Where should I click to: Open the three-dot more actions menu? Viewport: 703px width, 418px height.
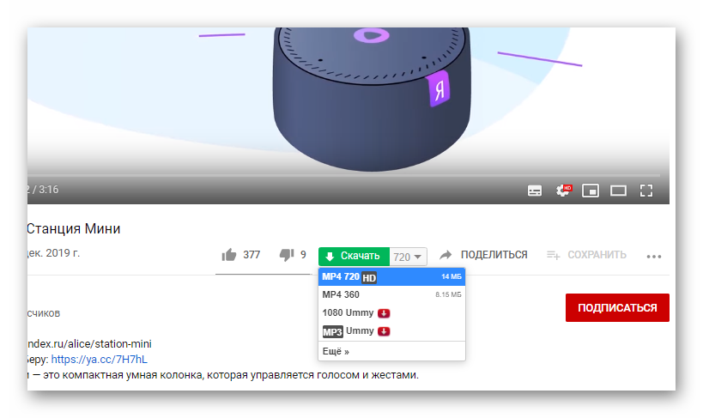(654, 257)
